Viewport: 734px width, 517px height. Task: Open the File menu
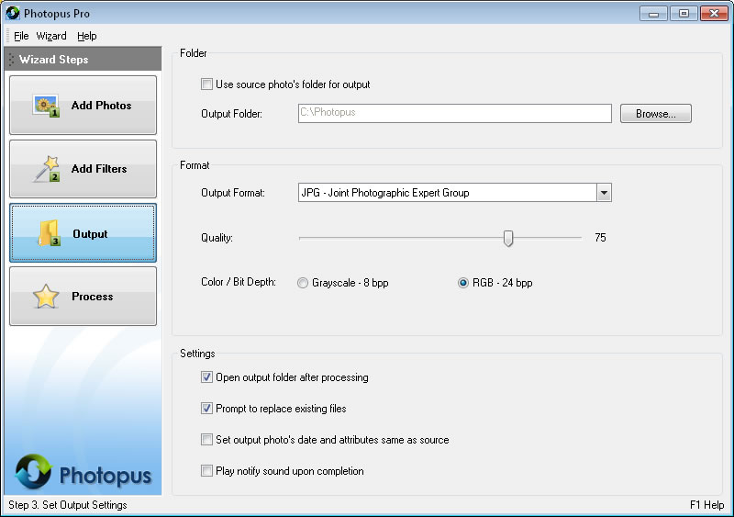pos(21,36)
